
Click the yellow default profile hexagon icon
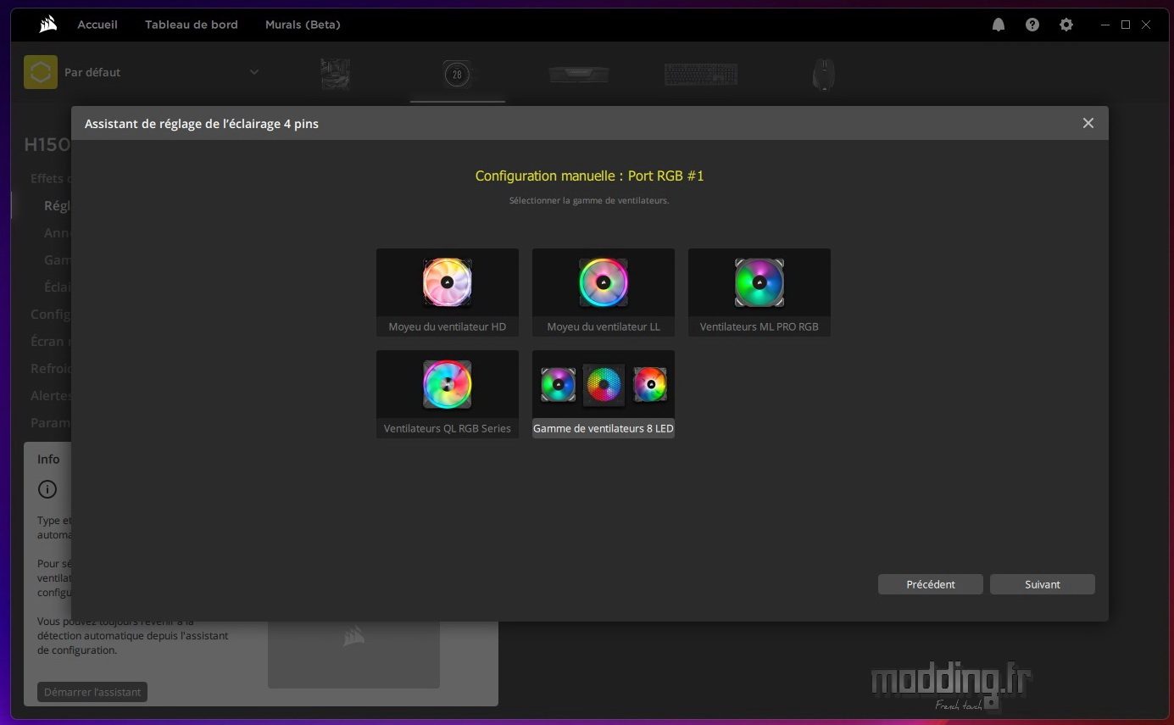(x=41, y=72)
